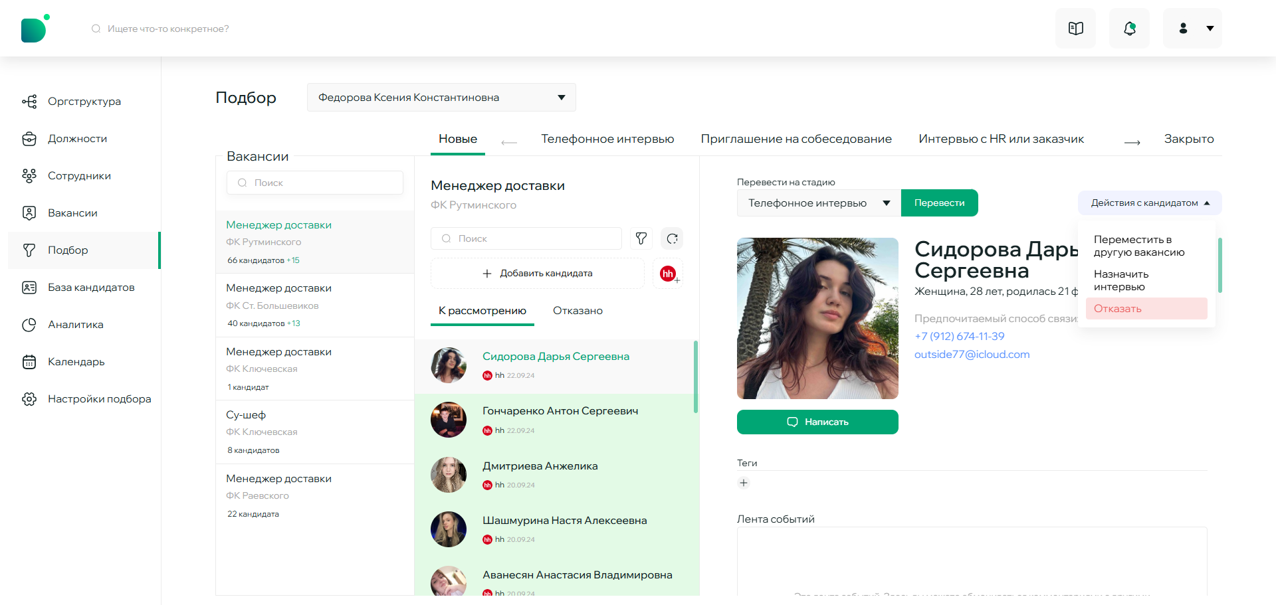Viewport: 1276px width, 605px height.
Task: Click База кандидатов sidebar icon
Action: click(29, 288)
